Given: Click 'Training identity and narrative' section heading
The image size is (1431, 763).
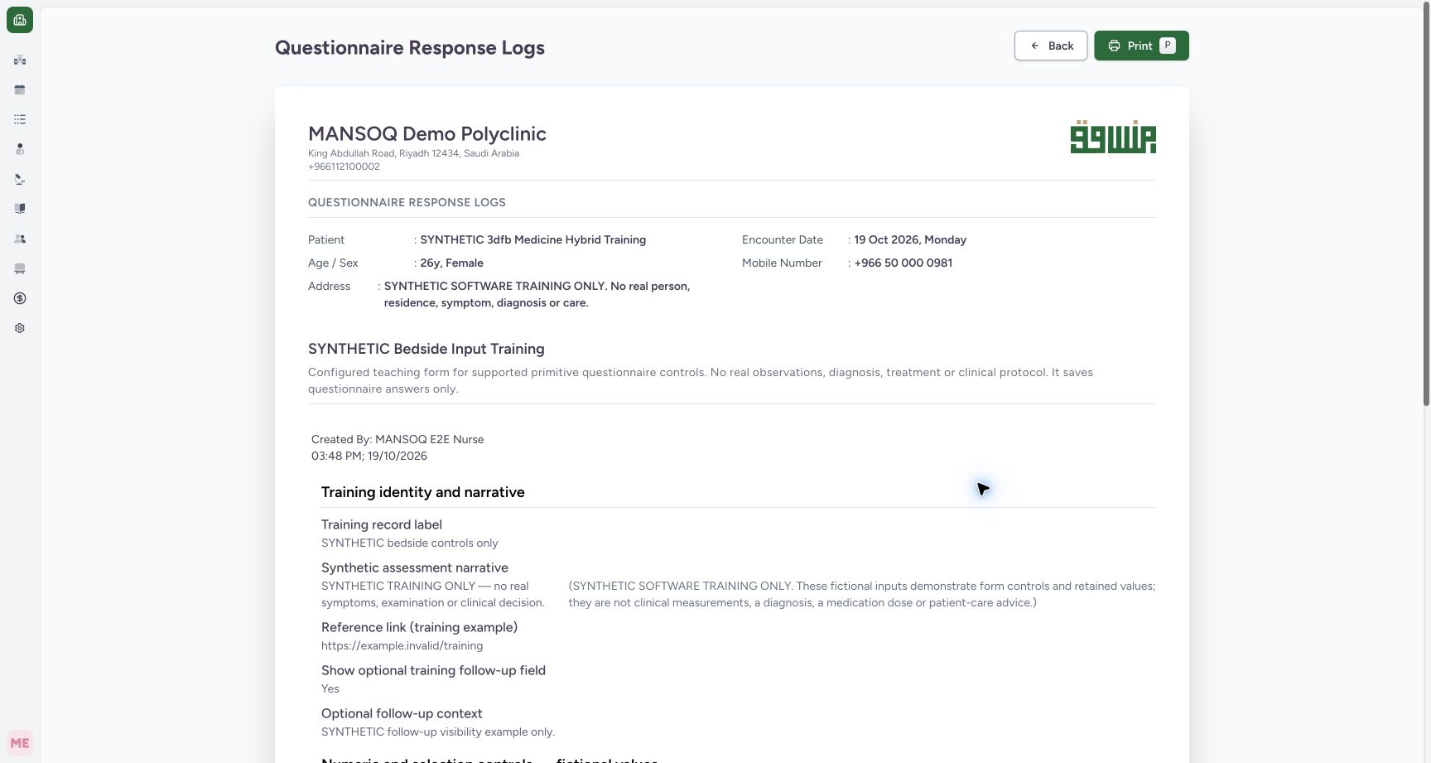Looking at the screenshot, I should click(x=422, y=492).
